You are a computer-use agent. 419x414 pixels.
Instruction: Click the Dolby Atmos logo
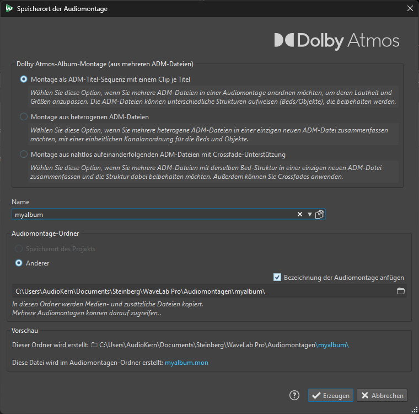(337, 41)
